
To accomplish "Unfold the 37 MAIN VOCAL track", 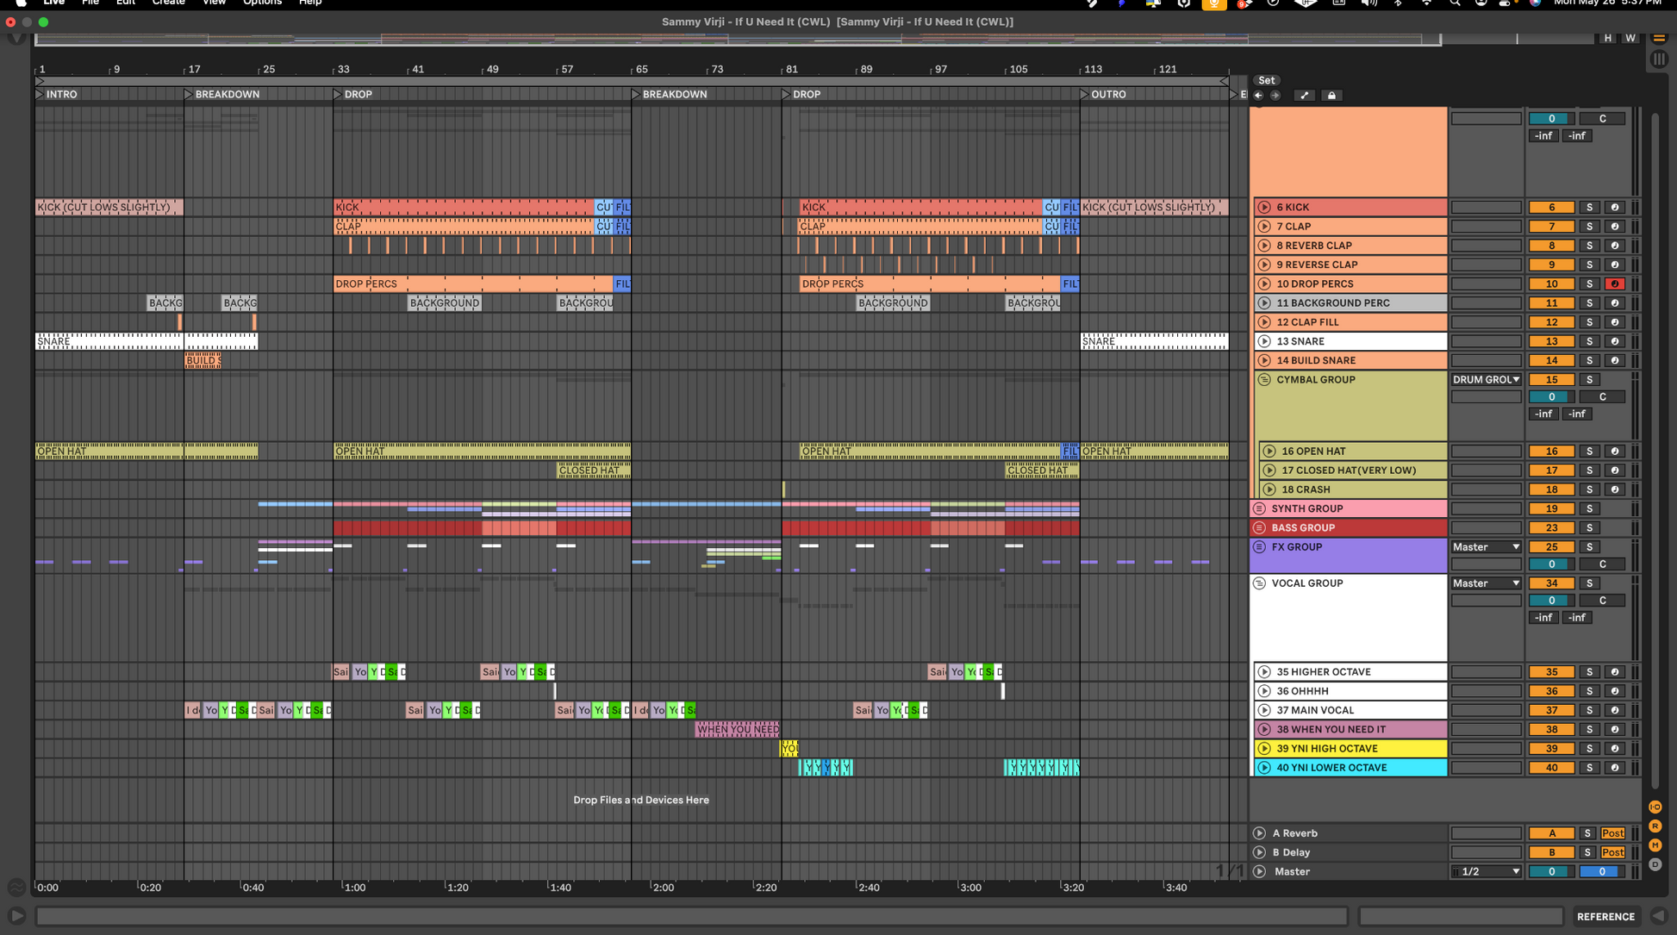I will tap(1264, 710).
